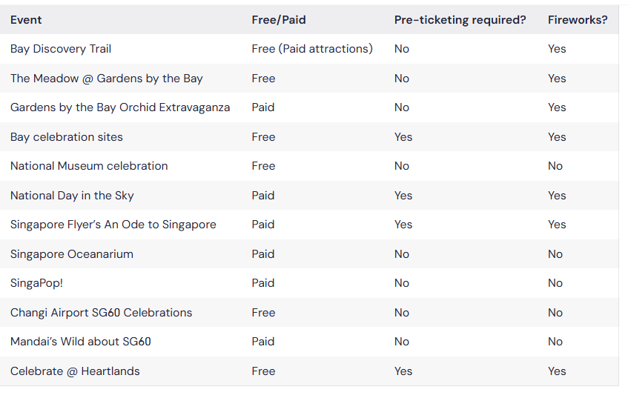Click the Singapore Oceanarium event name

(72, 254)
